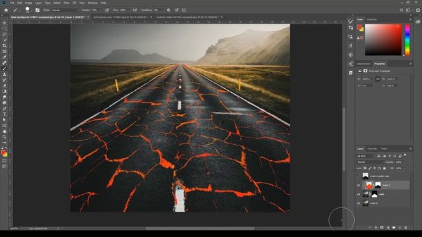Image resolution: width=422 pixels, height=237 pixels.
Task: Select the Frame tool
Action: pos(5,51)
